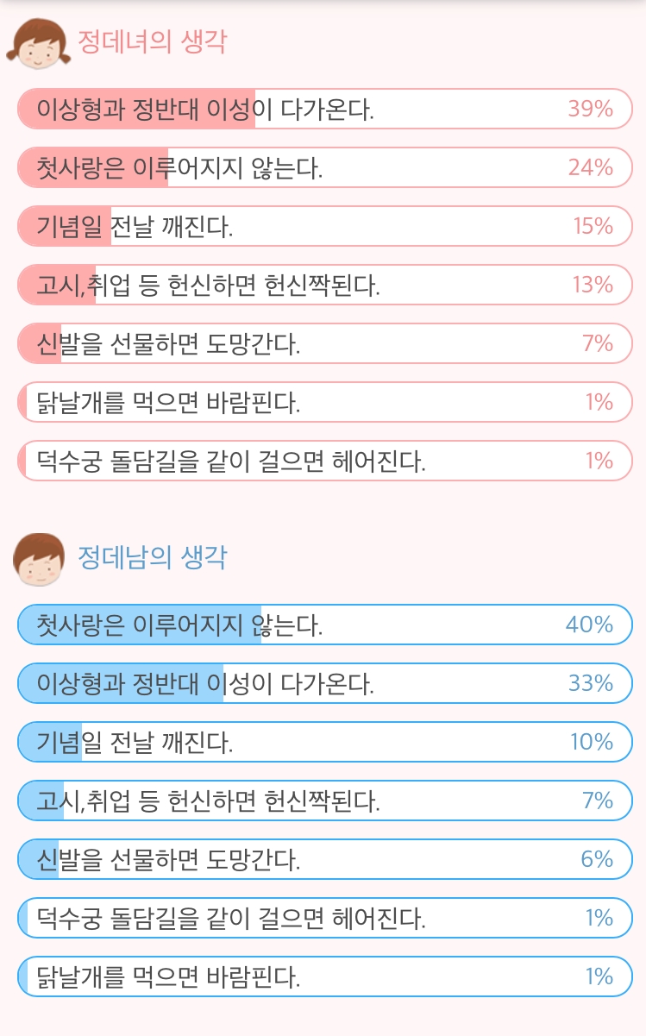This screenshot has width=646, height=1036.
Task: Select the 정데녀의 생각 heading
Action: (152, 42)
